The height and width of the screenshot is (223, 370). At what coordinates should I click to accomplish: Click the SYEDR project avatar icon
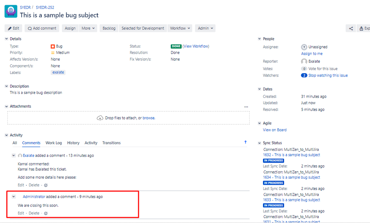11,11
